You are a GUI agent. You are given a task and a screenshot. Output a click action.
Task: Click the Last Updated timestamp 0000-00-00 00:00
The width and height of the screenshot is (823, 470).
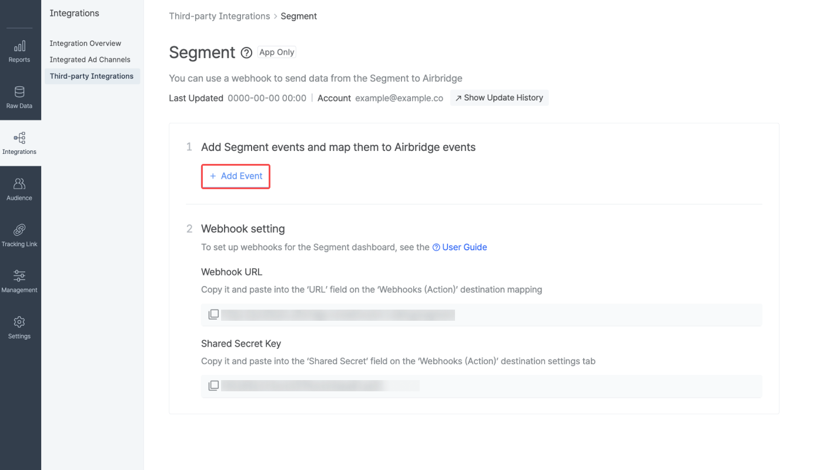point(267,98)
